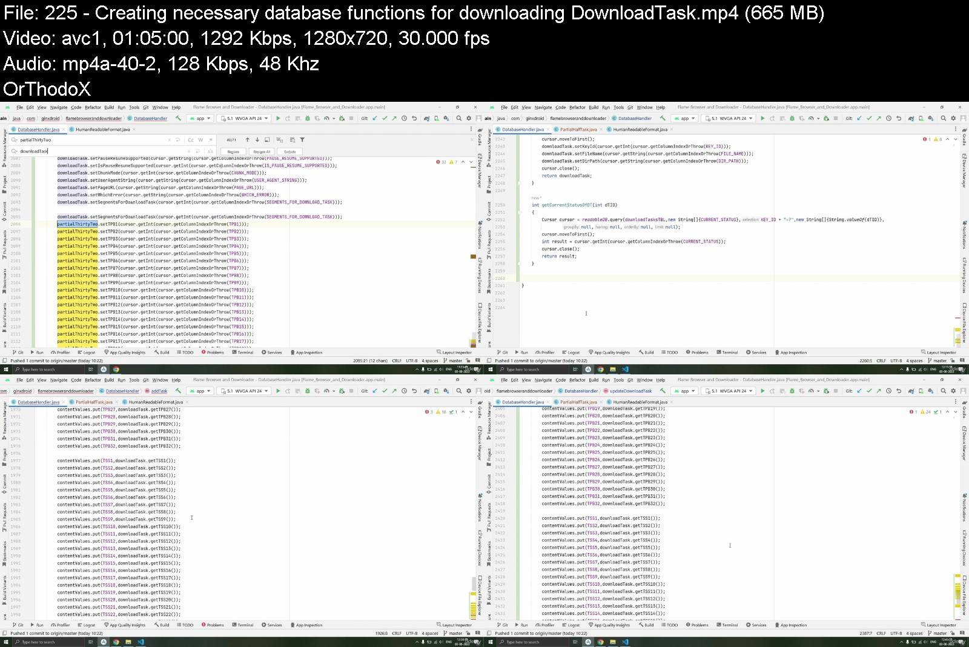Open CRLF line separator popup in top-right window
This screenshot has height=647, width=969.
881,360
